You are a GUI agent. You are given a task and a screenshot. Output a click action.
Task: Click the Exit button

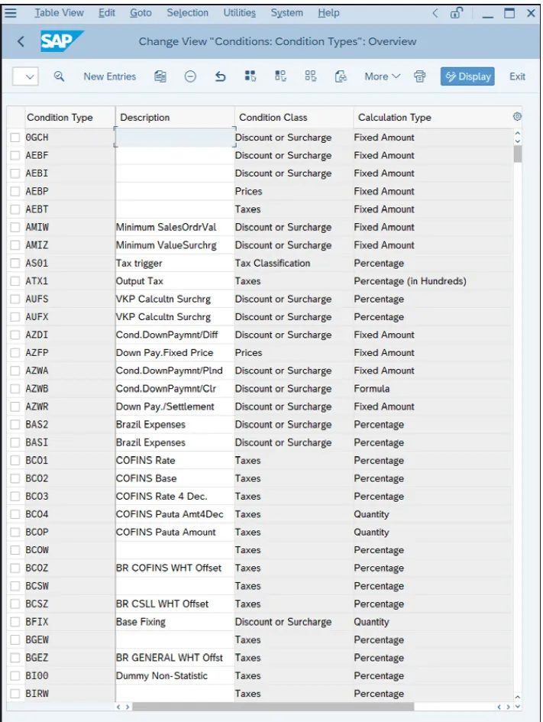point(517,76)
